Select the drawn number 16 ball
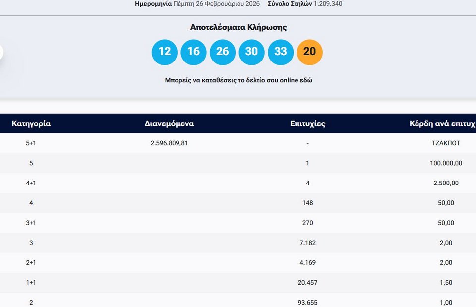 point(193,52)
